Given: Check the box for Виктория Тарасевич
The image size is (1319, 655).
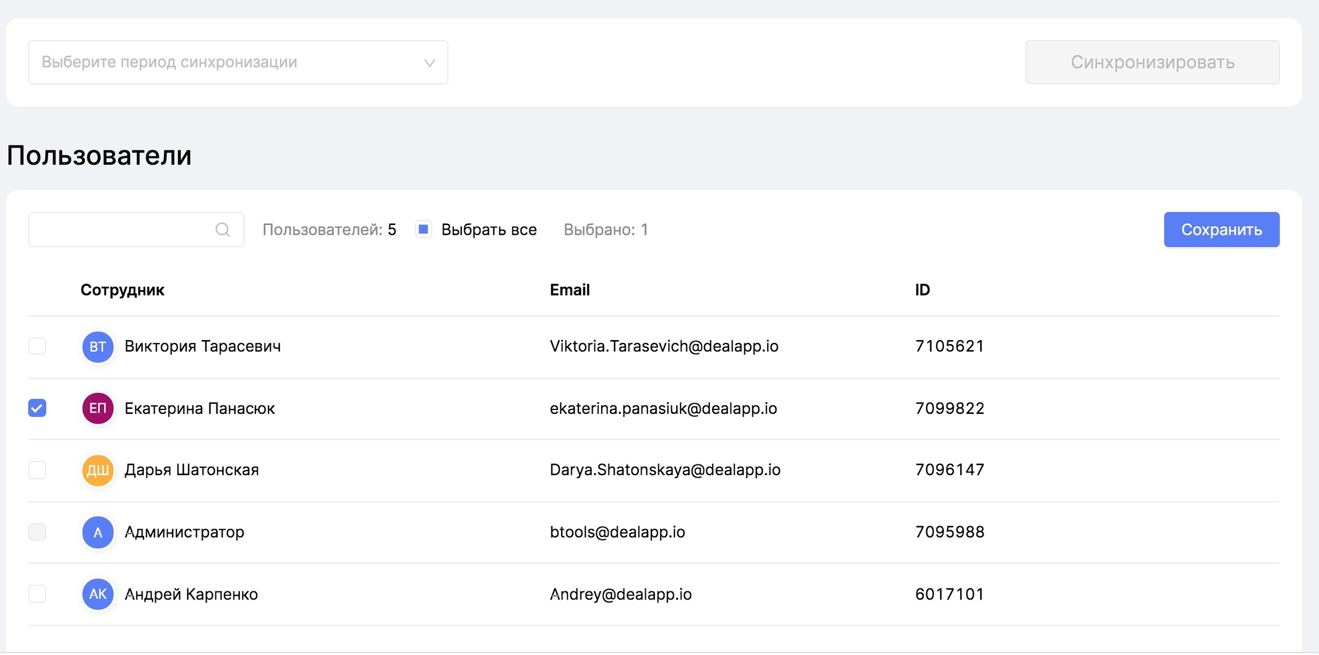Looking at the screenshot, I should coord(37,346).
